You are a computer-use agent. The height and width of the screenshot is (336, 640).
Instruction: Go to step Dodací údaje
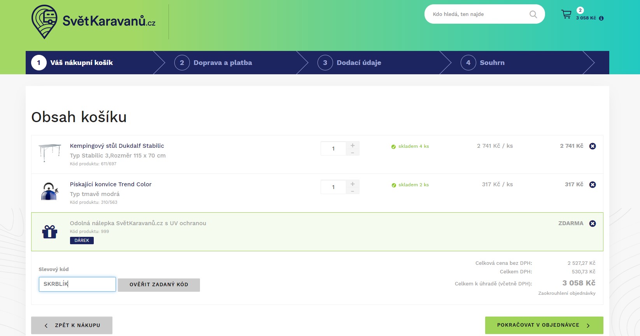click(349, 63)
